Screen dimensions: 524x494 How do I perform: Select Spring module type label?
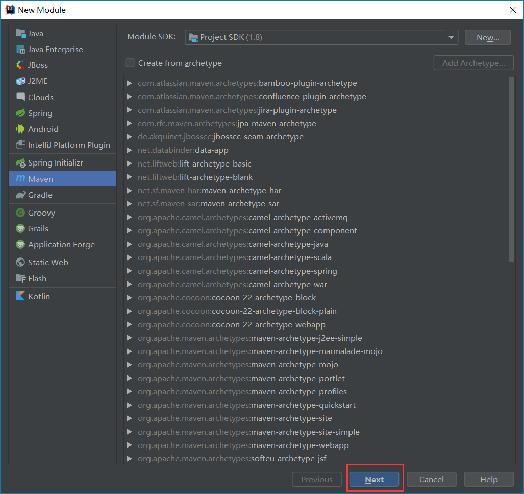pyautogui.click(x=40, y=113)
